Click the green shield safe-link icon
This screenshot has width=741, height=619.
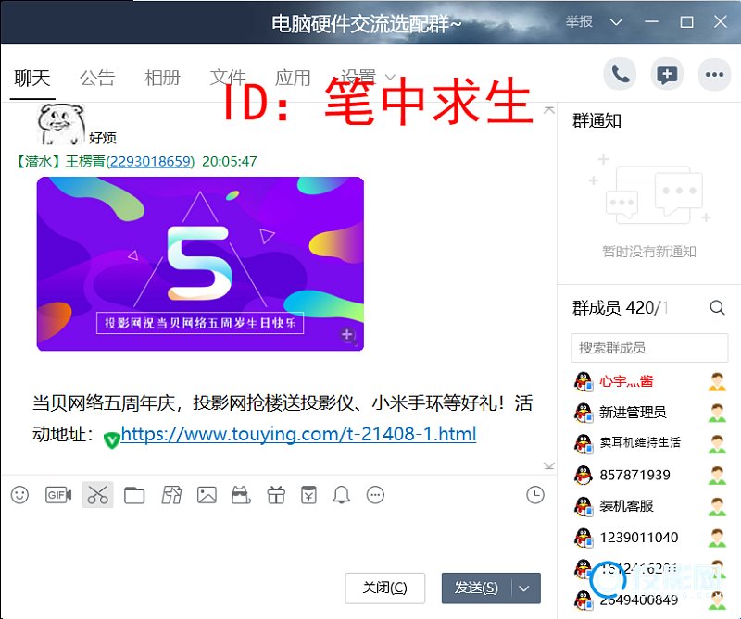click(x=111, y=440)
